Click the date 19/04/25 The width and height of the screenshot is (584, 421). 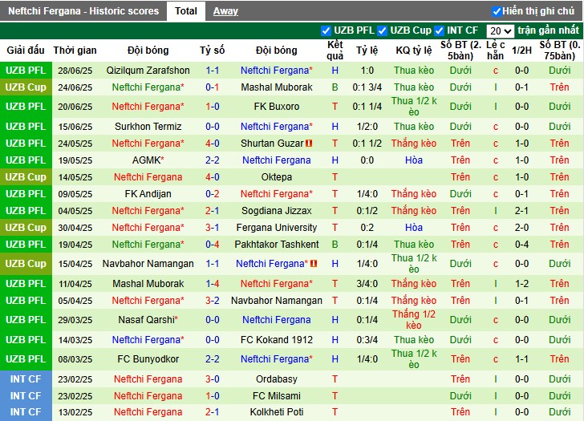pyautogui.click(x=75, y=245)
